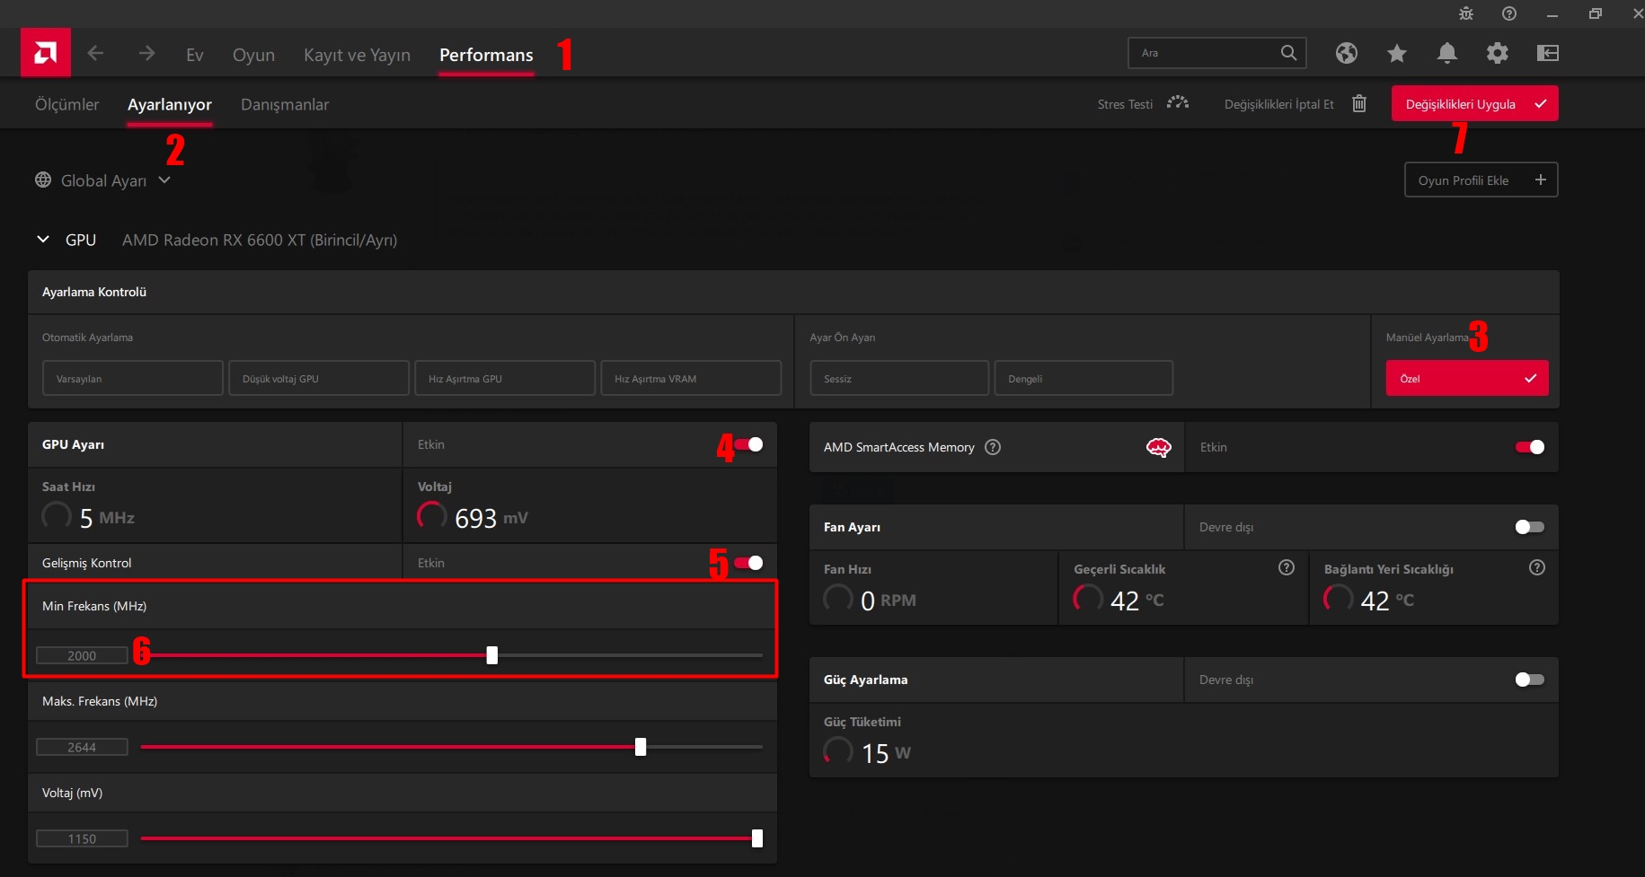
Task: Click Oyun Profili Ekle button
Action: coord(1481,180)
